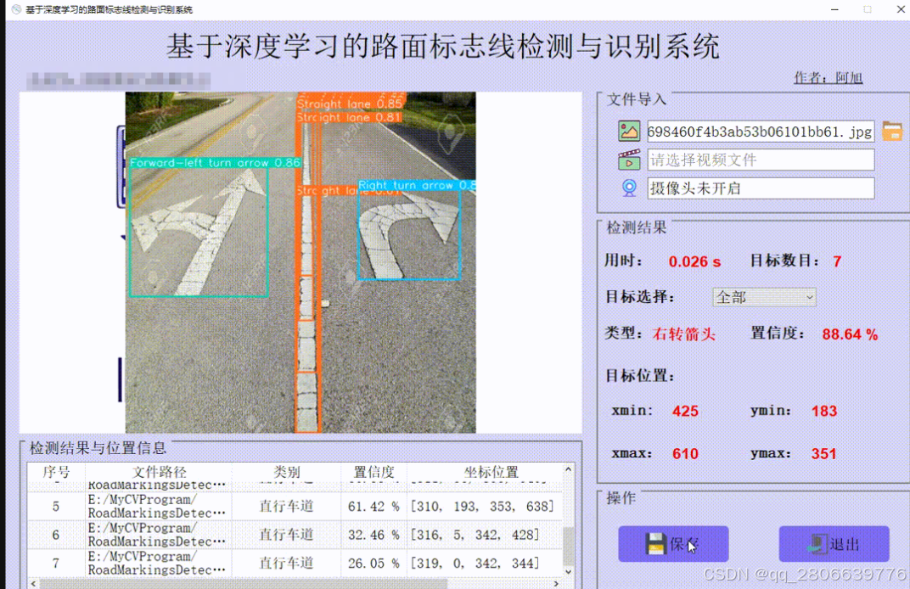Click the image picture import icon
Image resolution: width=910 pixels, height=589 pixels.
click(x=628, y=130)
